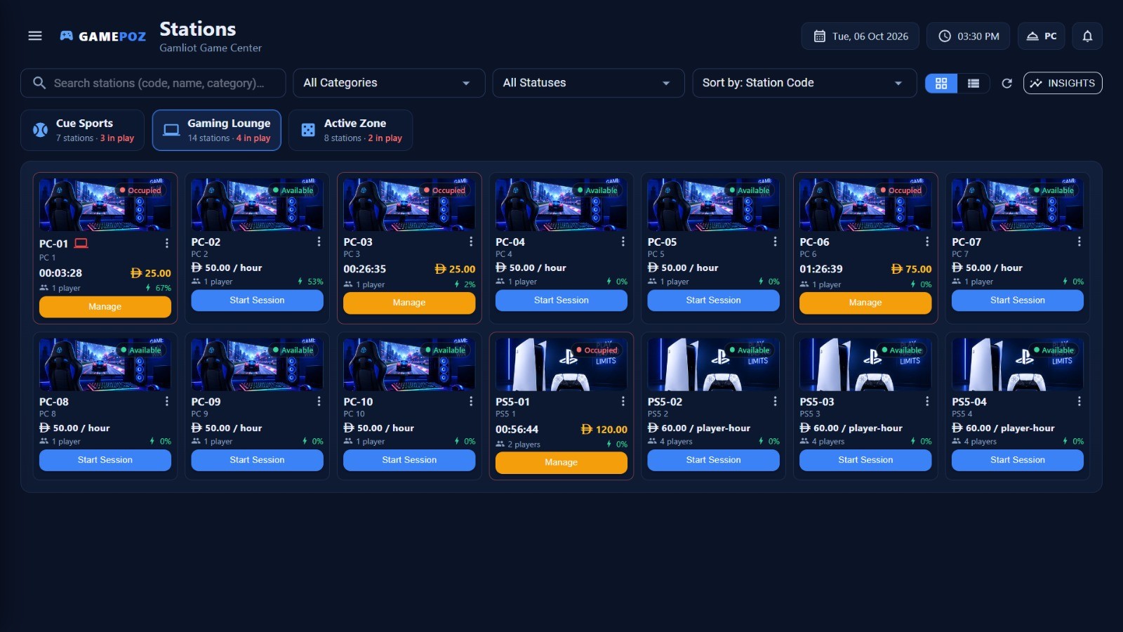Start Session on PS5-03
Image resolution: width=1123 pixels, height=632 pixels.
[x=865, y=460]
